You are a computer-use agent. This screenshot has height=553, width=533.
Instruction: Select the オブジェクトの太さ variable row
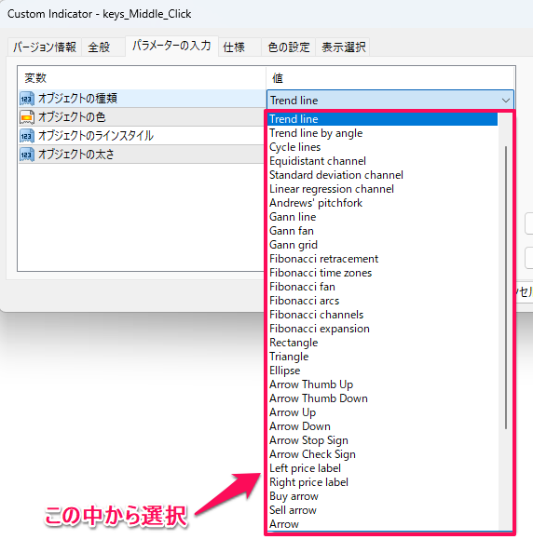click(x=143, y=155)
